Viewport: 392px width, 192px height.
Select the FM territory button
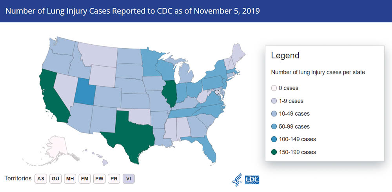pos(85,178)
